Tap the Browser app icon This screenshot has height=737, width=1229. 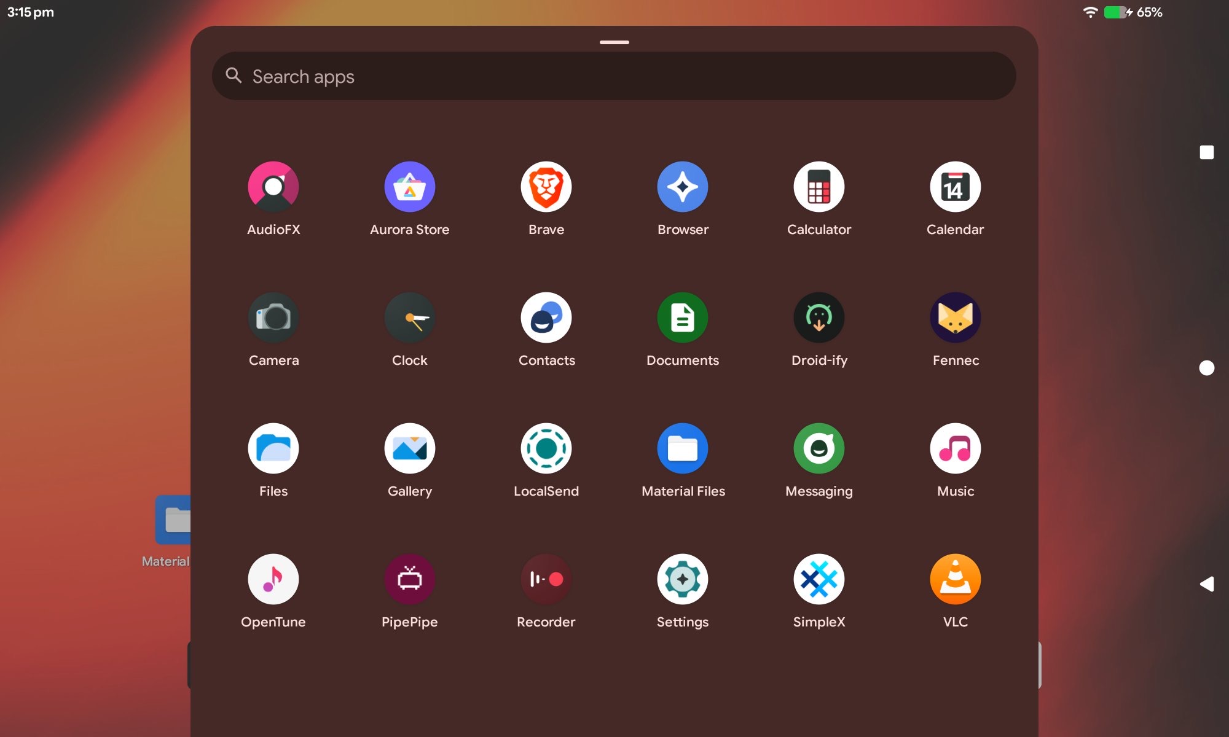pyautogui.click(x=683, y=187)
